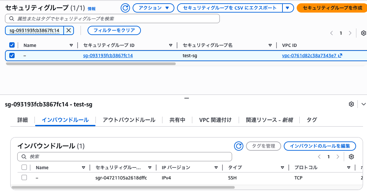
Task: Expand export options arrow next to CSV export
Action: point(287,8)
